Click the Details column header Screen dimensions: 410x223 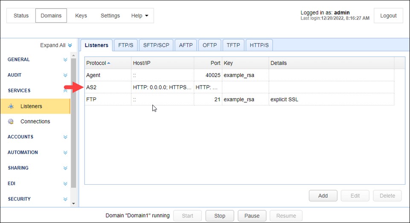click(x=331, y=63)
